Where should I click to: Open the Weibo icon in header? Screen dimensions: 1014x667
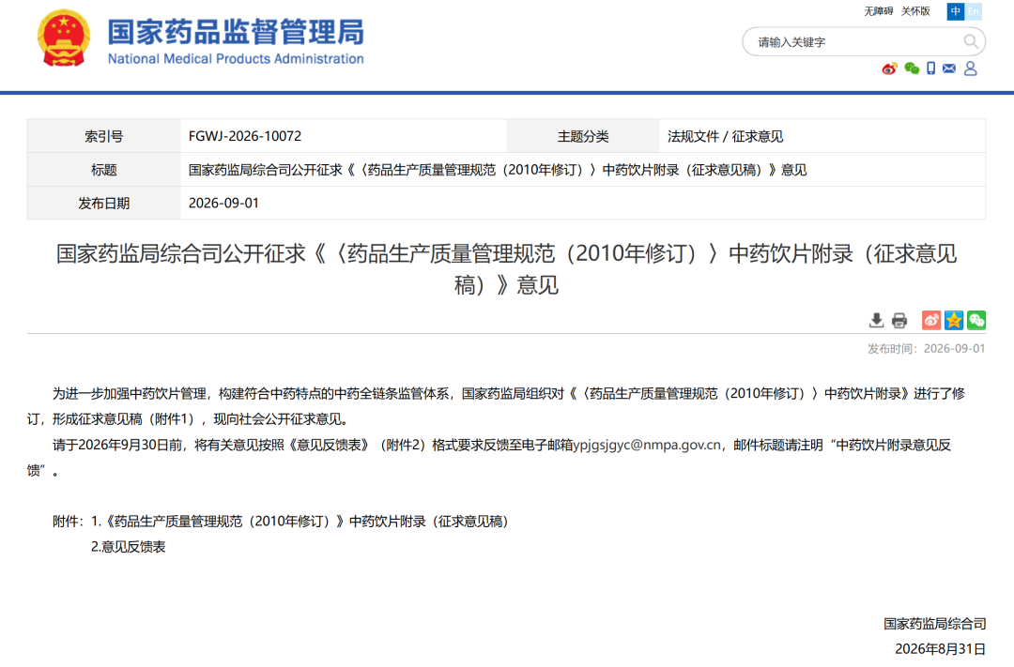(x=889, y=68)
